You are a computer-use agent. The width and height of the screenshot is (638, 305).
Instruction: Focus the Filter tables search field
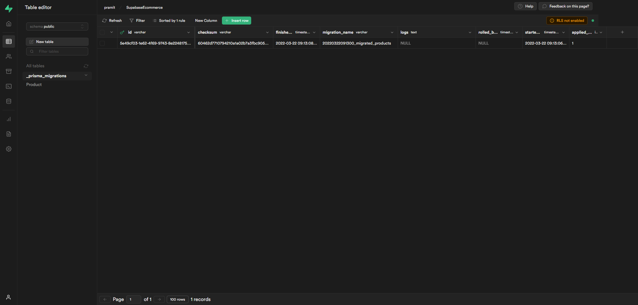pos(57,51)
